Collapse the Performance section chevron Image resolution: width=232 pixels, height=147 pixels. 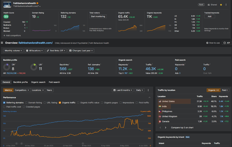(x=149, y=97)
